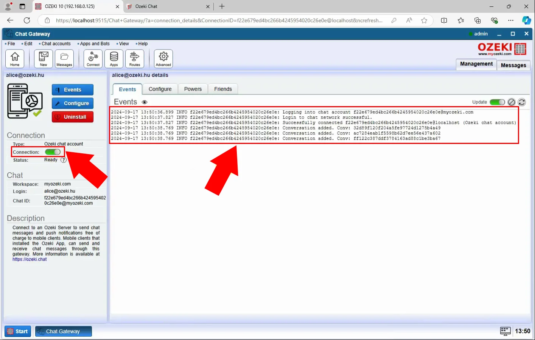
Task: Open browser split screen icon
Action: click(x=444, y=20)
